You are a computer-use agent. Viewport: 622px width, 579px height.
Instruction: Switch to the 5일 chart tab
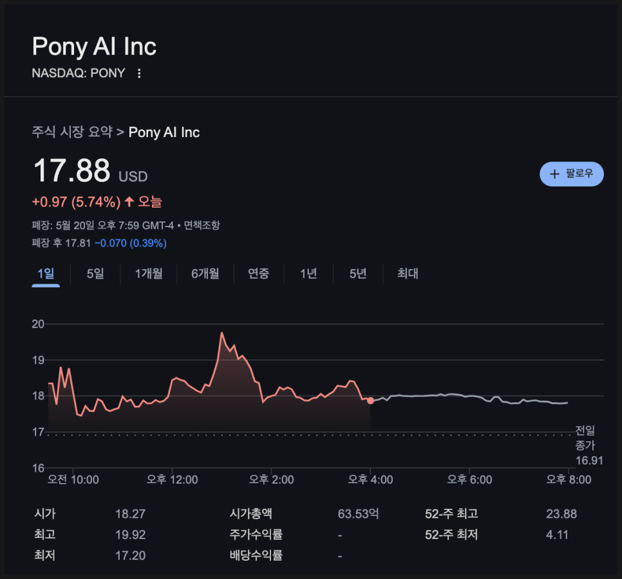click(95, 273)
